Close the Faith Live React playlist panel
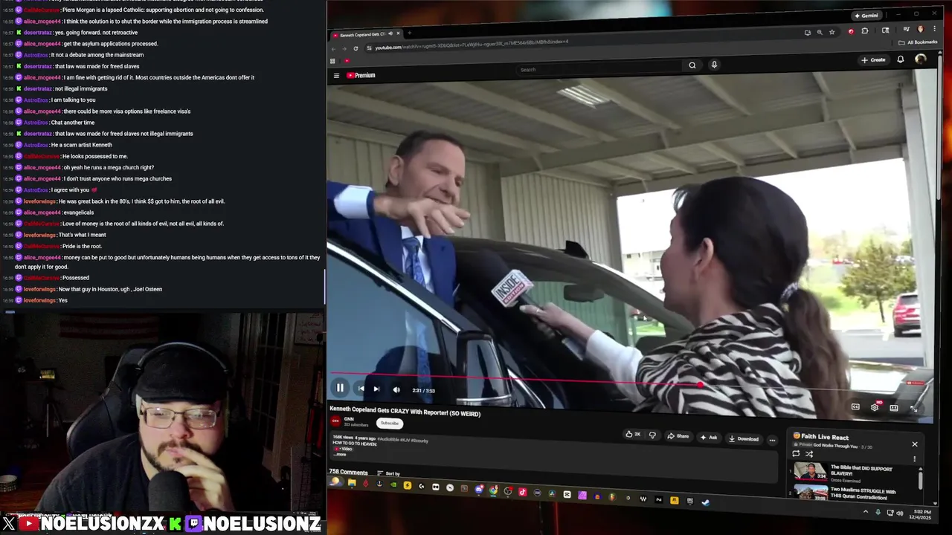952x535 pixels. (915, 444)
